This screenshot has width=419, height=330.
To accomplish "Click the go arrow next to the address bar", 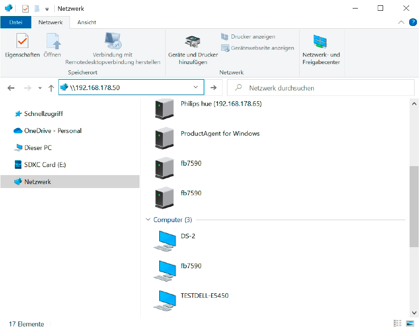I will pos(214,87).
